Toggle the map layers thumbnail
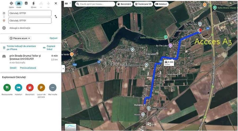The image size is (238, 131). 71,127
